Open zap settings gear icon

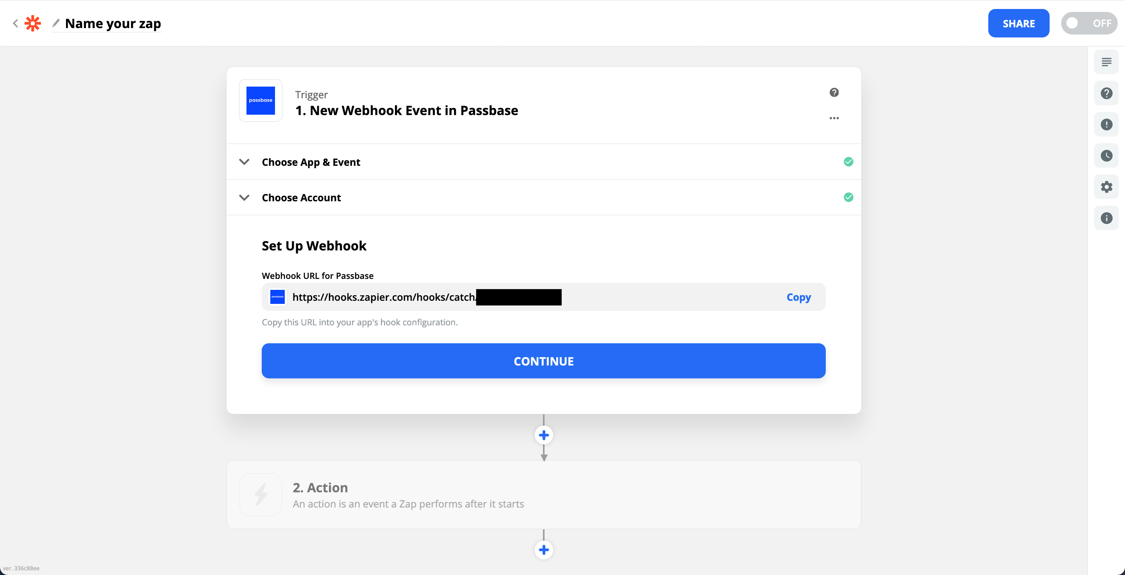(1106, 187)
